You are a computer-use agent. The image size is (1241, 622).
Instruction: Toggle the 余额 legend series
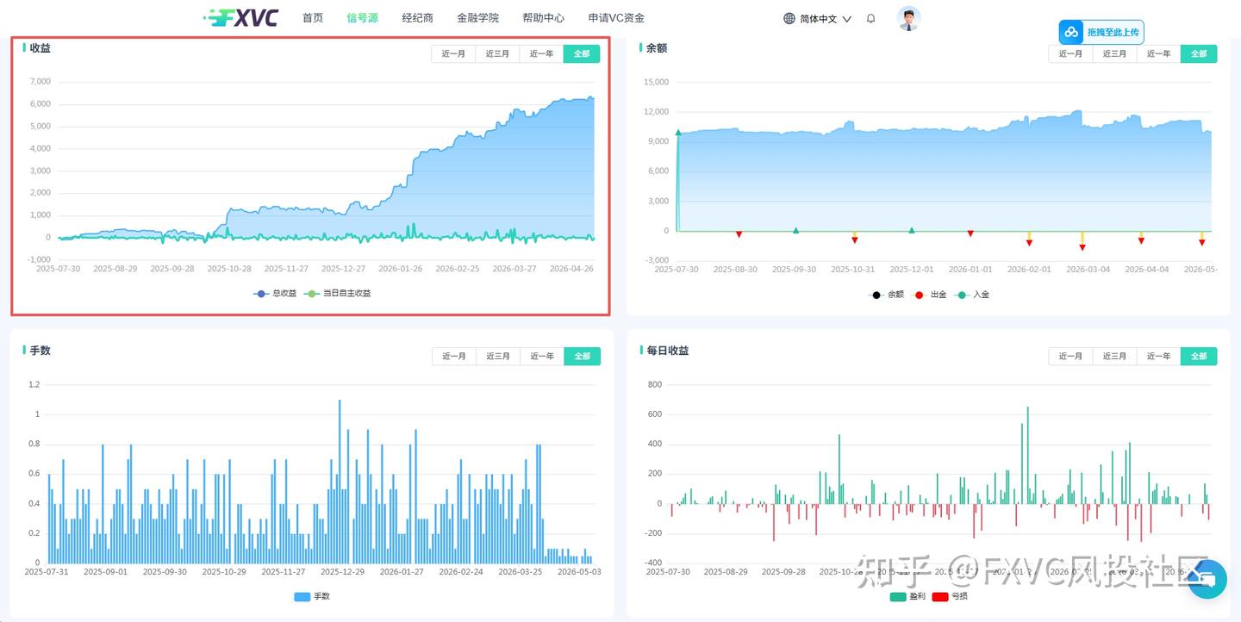886,295
